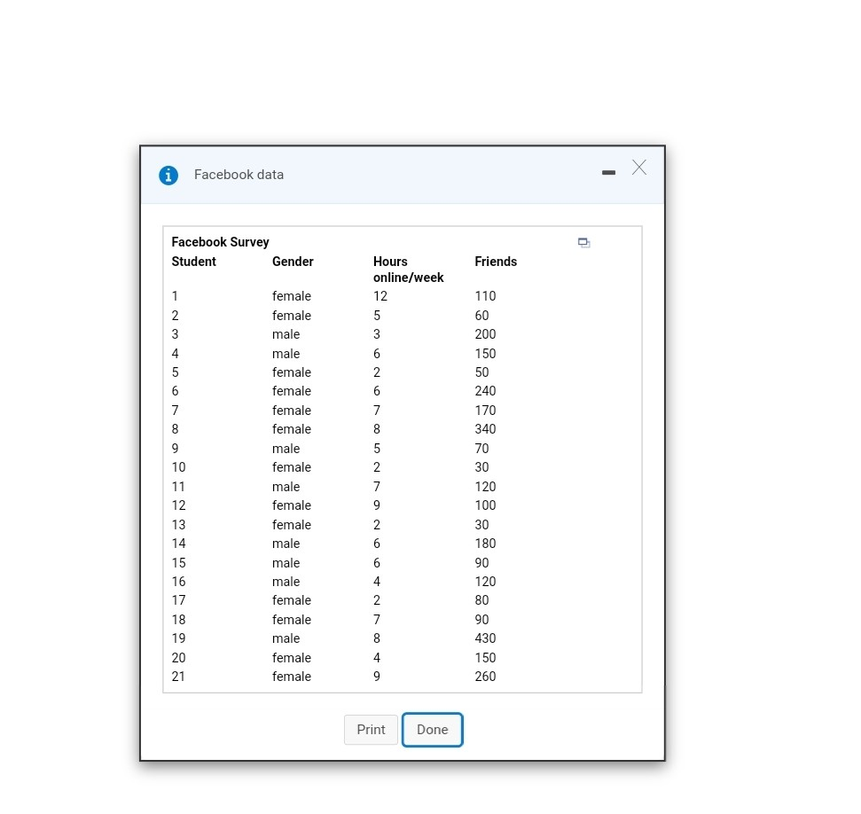The height and width of the screenshot is (814, 861).
Task: Select Friends value 180 for student 14
Action: coord(485,544)
